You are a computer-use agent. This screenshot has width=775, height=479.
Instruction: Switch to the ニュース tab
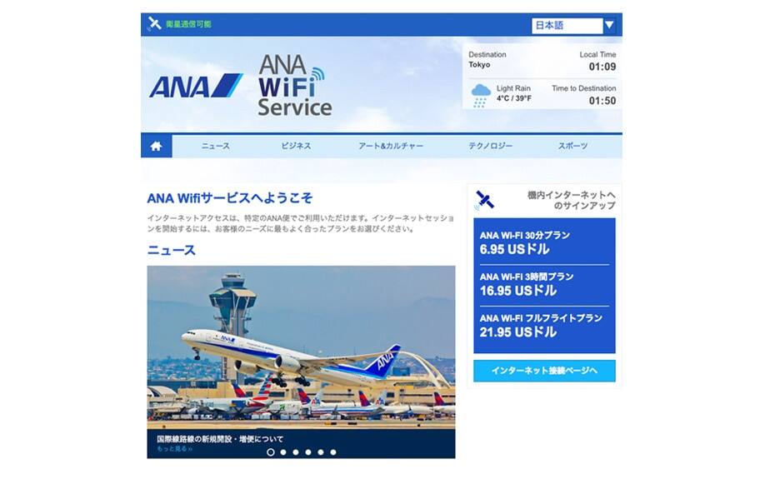pos(216,146)
